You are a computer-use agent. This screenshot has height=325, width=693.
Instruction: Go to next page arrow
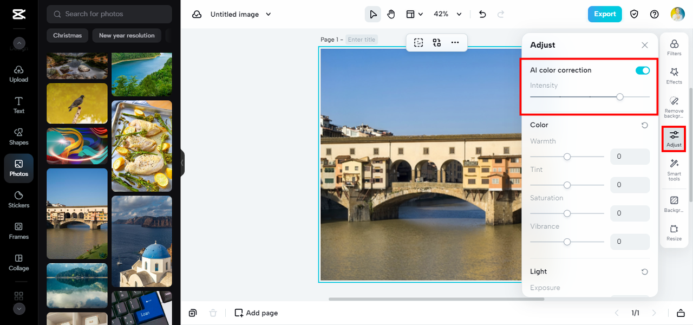click(654, 313)
